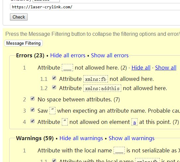Toggle warning 1.1 xmlns:fb checkbox
This screenshot has height=162, width=180.
coord(54,160)
